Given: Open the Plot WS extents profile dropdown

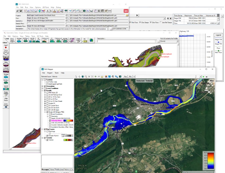Looking at the screenshot, I should [x=177, y=41].
